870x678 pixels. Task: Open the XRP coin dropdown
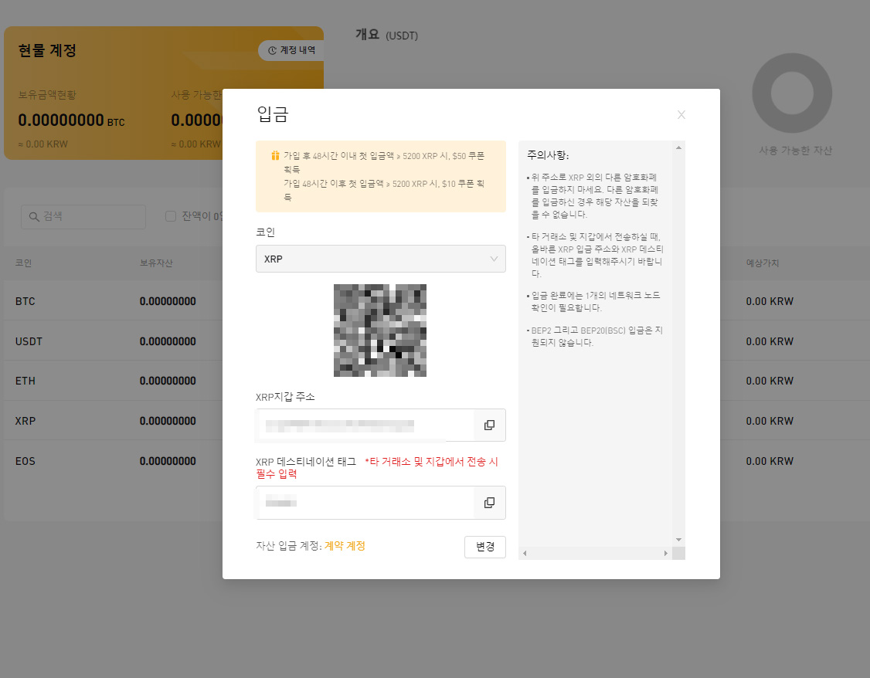click(381, 259)
